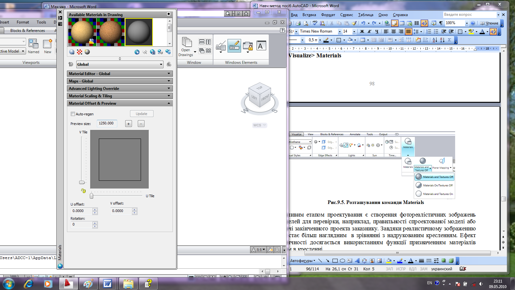Click Format Painter brush in Word
The height and width of the screenshot is (290, 515).
354,23
